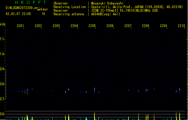Click the Receiving antenna field label

click(69, 14)
